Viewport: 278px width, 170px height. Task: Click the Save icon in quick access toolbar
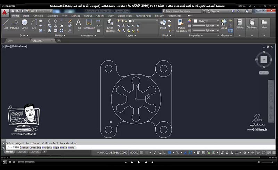(23, 11)
